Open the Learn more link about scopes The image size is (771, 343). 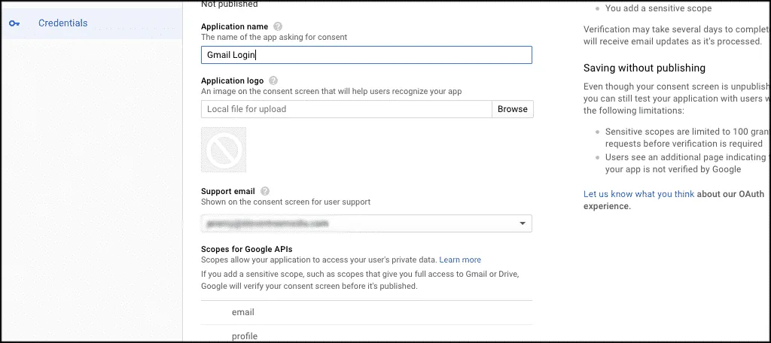(x=460, y=260)
